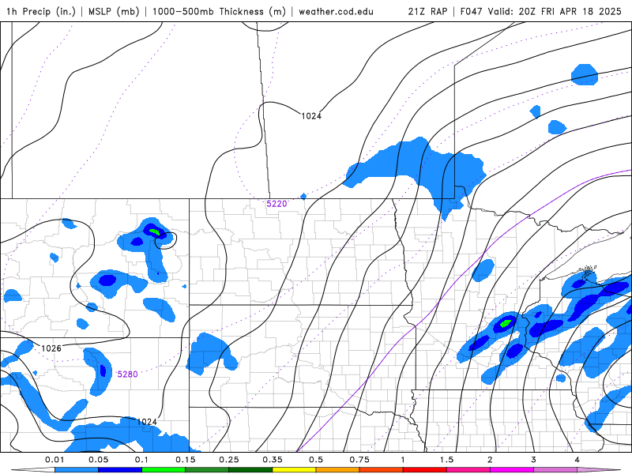Click the '0.35' legend tick label
Image resolution: width=632 pixels, height=474 pixels.
273,460
